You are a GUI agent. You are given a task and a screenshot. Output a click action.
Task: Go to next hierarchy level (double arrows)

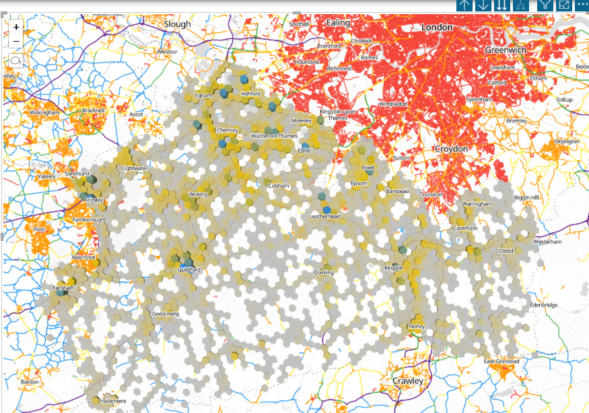click(501, 5)
